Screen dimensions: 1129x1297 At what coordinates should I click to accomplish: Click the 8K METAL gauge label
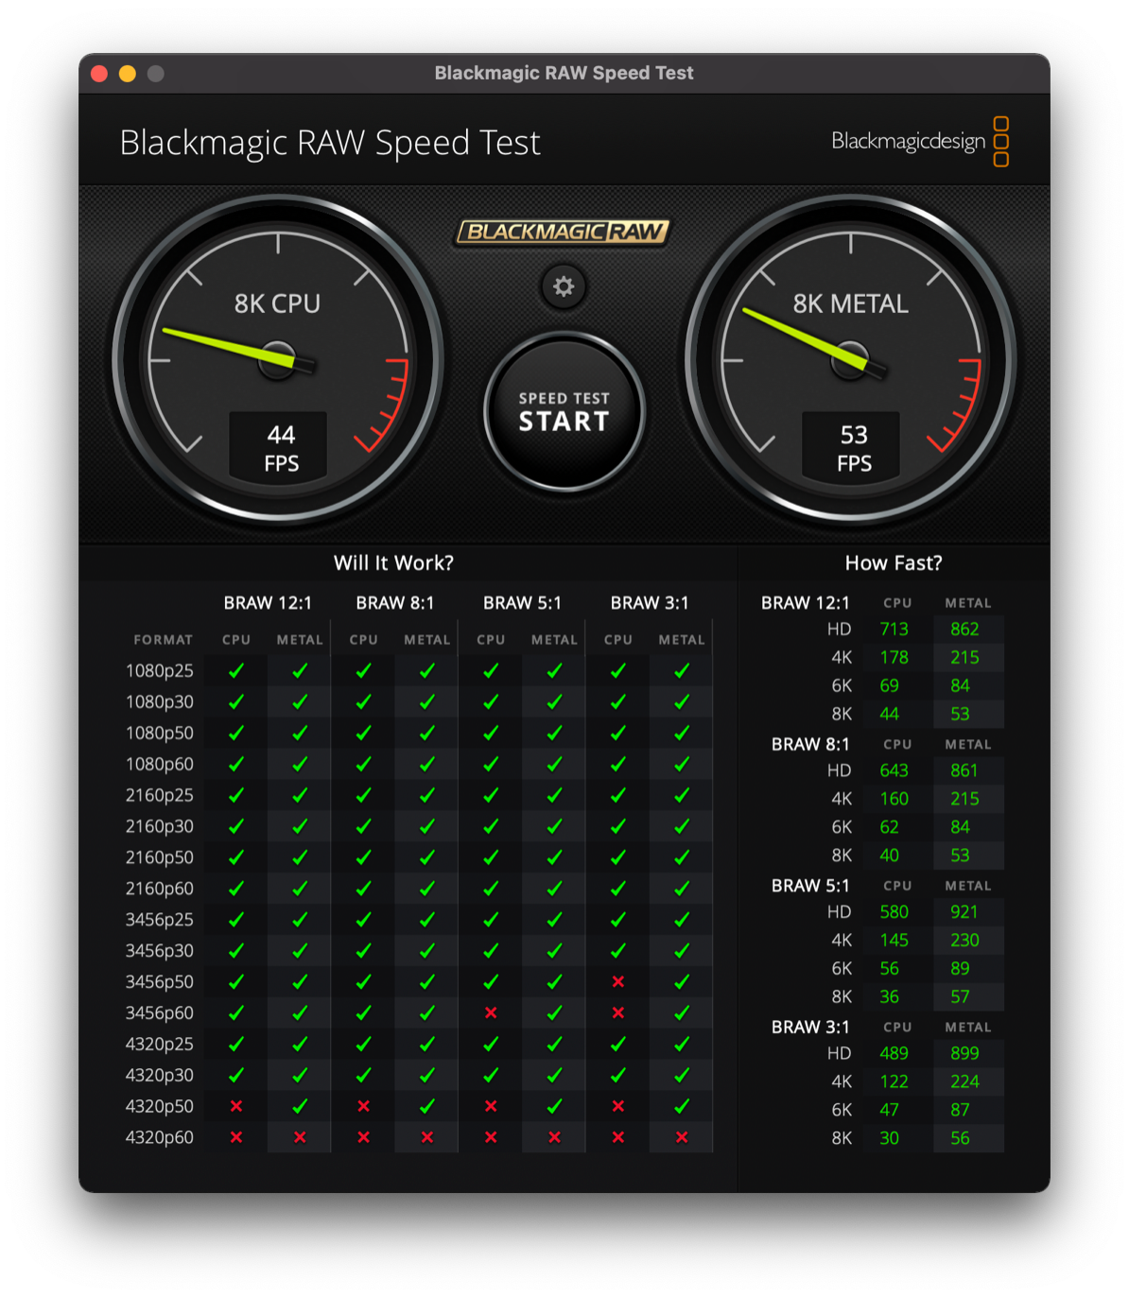pos(850,303)
